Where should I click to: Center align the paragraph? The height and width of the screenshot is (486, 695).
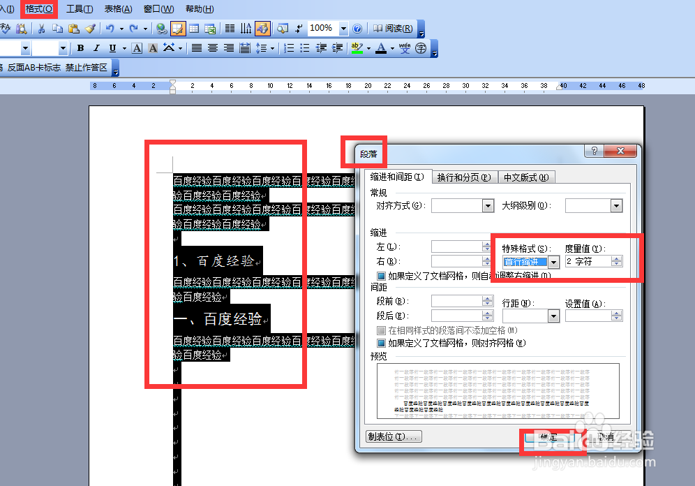[213, 48]
